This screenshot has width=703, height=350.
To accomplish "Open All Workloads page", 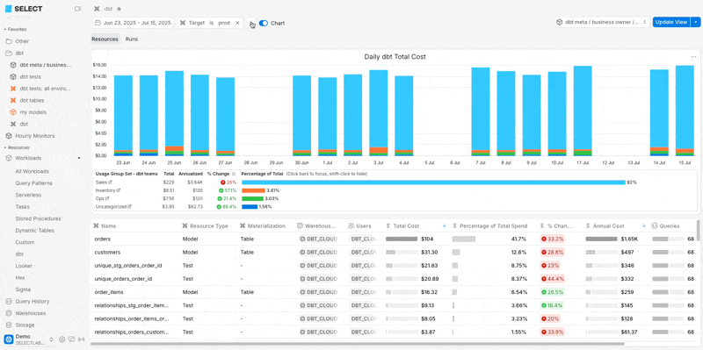I will point(32,171).
